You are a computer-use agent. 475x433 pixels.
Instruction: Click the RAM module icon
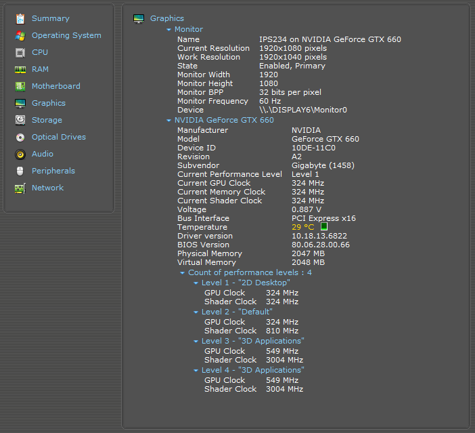[20, 70]
